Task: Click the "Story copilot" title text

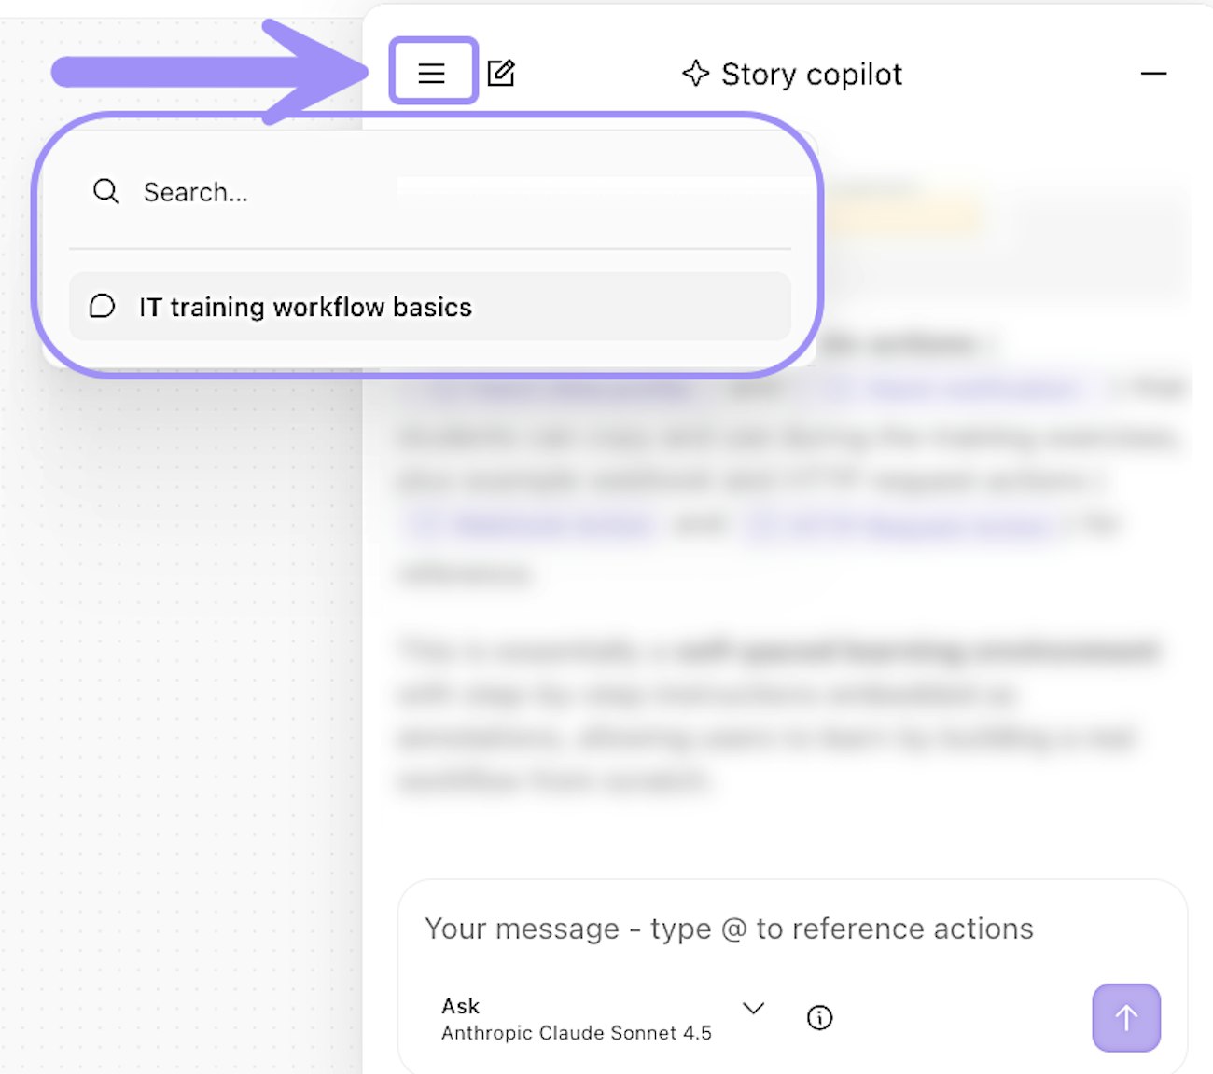Action: click(812, 74)
